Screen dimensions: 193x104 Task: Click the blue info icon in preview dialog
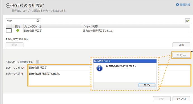[x=99, y=68]
